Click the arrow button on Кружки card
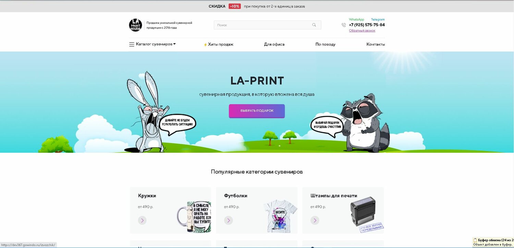 coord(142,220)
